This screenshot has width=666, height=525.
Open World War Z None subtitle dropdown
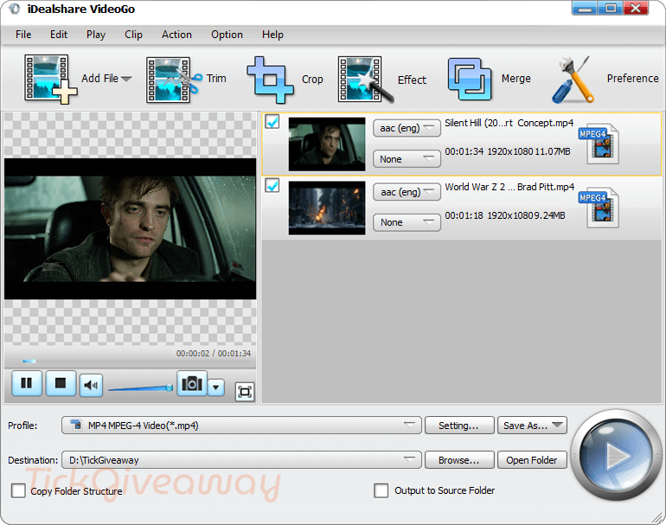pyautogui.click(x=407, y=222)
